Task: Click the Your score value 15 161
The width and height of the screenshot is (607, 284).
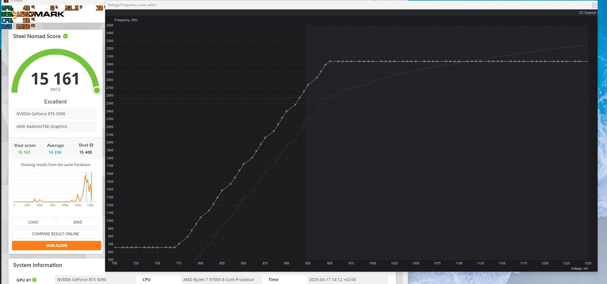Action: tap(24, 152)
